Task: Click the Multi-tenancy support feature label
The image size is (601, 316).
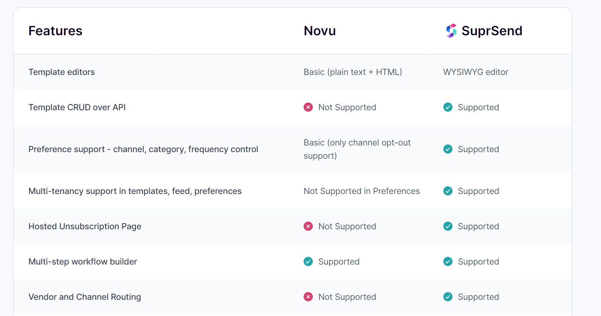Action: 135,191
